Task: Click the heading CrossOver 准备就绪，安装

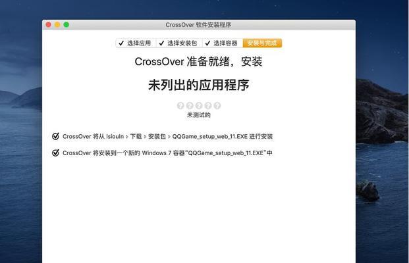Action: click(x=198, y=62)
